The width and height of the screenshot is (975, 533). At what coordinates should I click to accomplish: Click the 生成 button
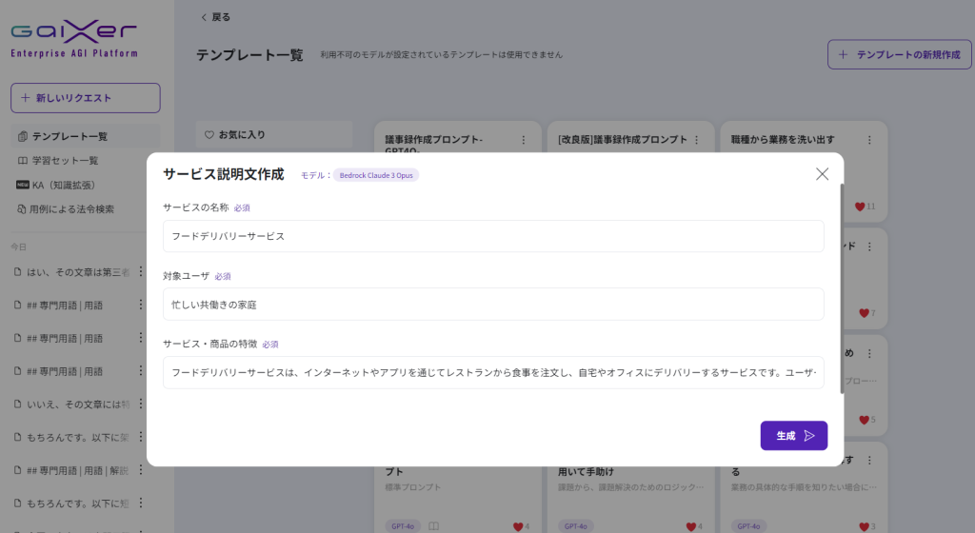tap(793, 436)
